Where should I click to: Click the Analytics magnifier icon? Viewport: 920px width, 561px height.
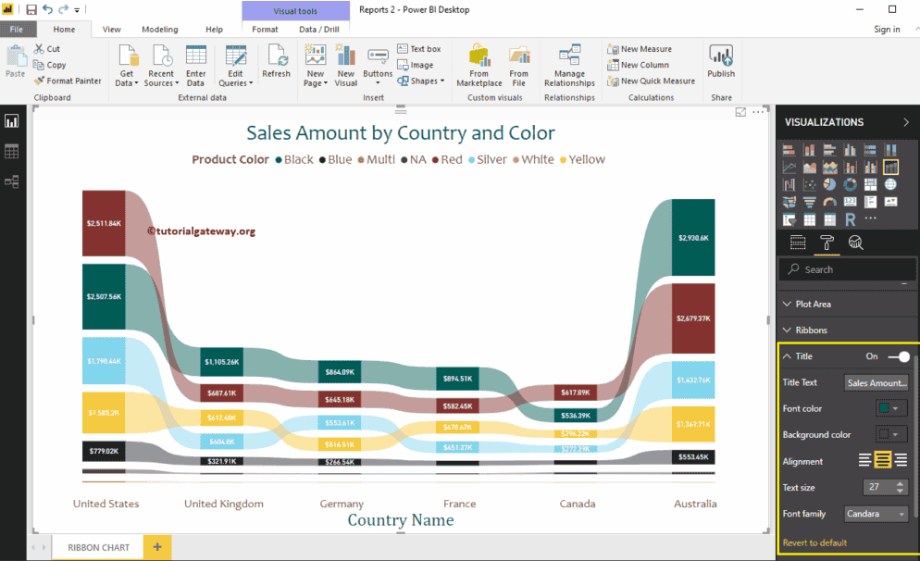coord(856,242)
